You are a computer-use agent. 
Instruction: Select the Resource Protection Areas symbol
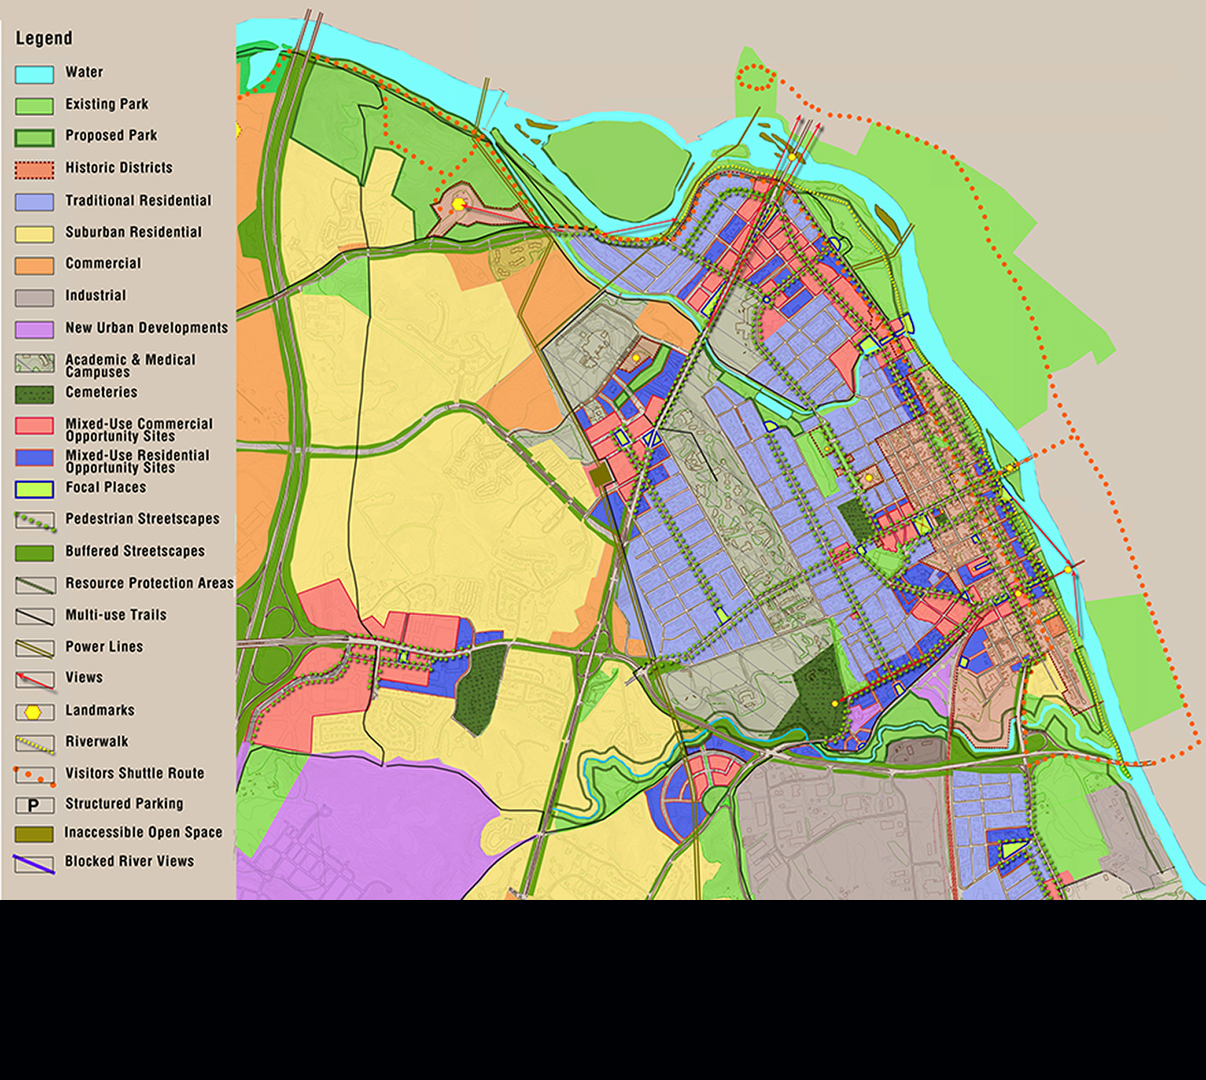click(34, 585)
